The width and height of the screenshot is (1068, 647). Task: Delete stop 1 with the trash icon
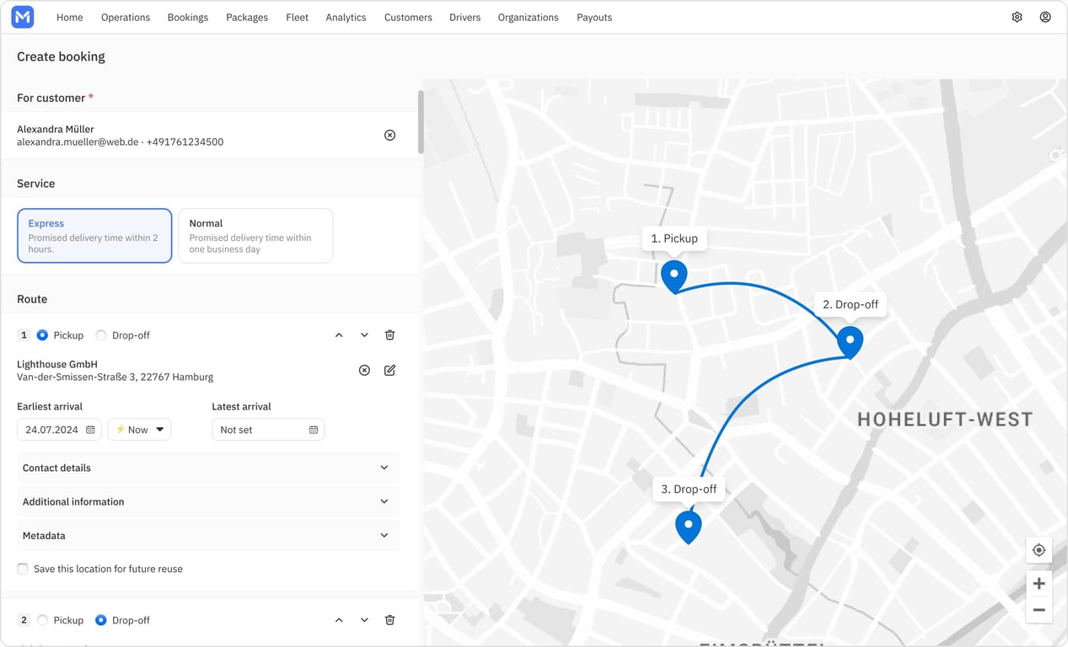click(389, 335)
